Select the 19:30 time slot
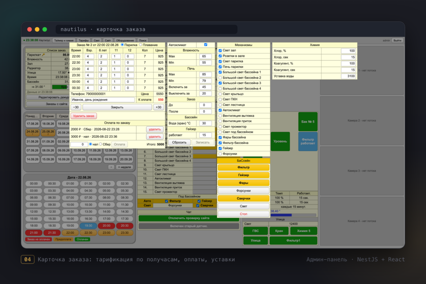Screen dimensions: 426x284 click(89, 226)
